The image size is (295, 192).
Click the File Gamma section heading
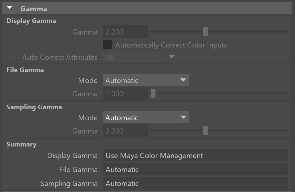point(25,70)
